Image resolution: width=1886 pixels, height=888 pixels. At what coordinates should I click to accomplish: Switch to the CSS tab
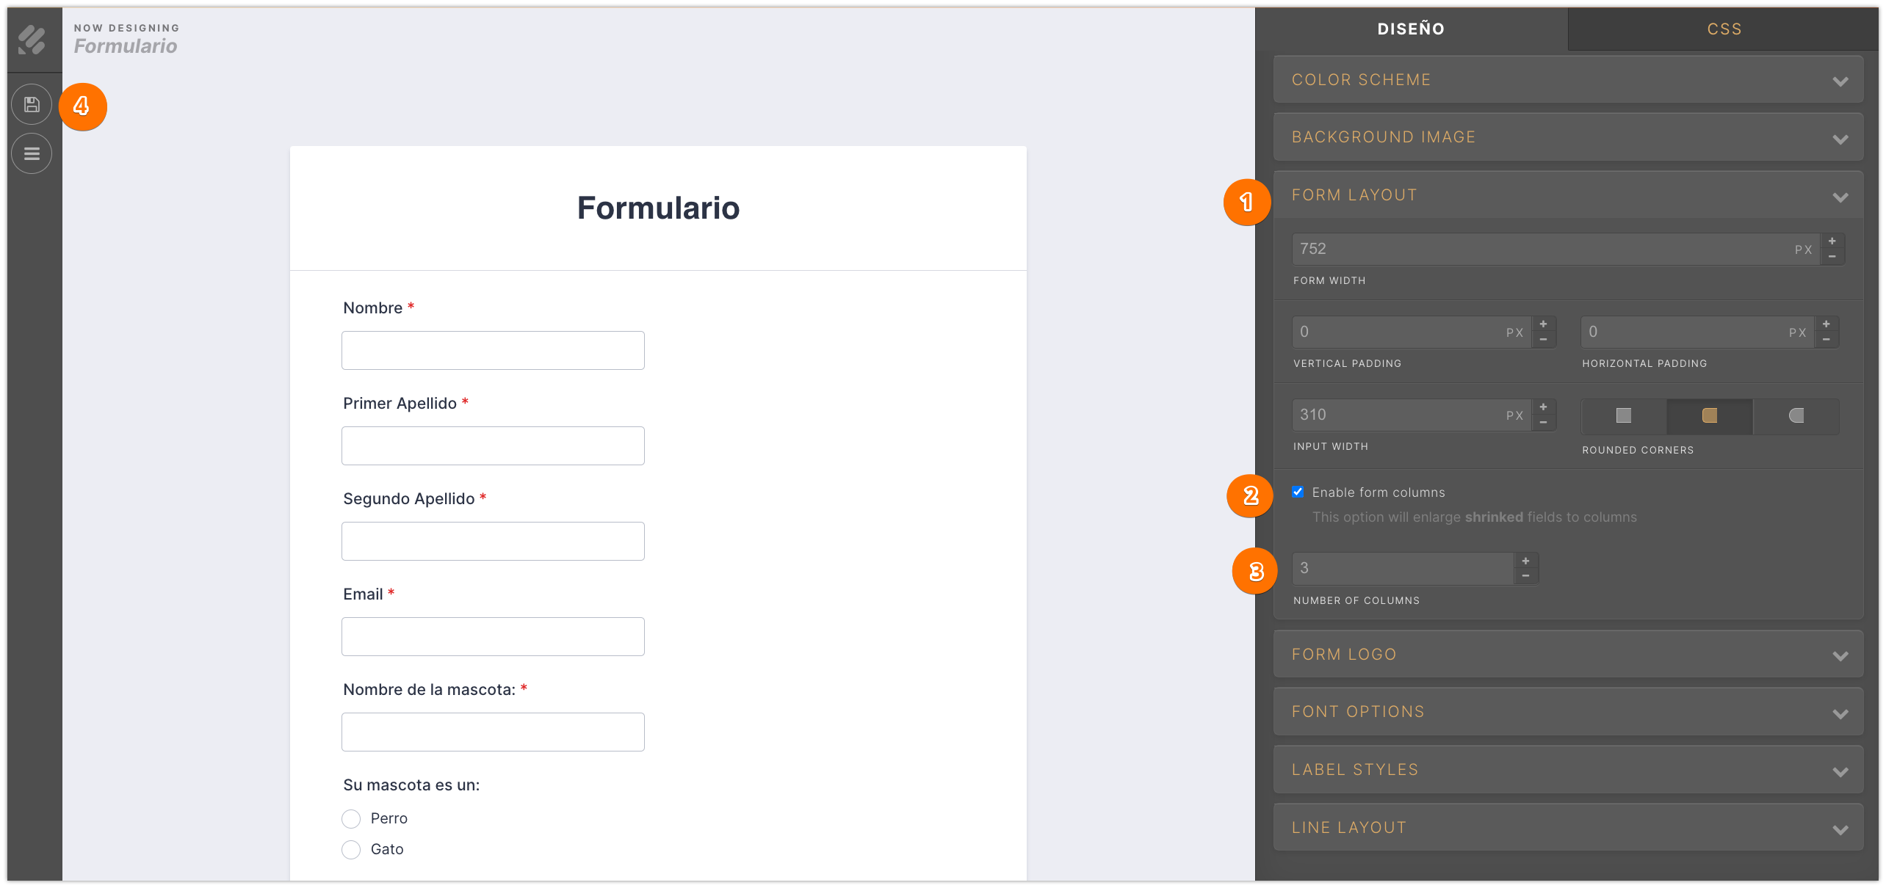[1724, 29]
